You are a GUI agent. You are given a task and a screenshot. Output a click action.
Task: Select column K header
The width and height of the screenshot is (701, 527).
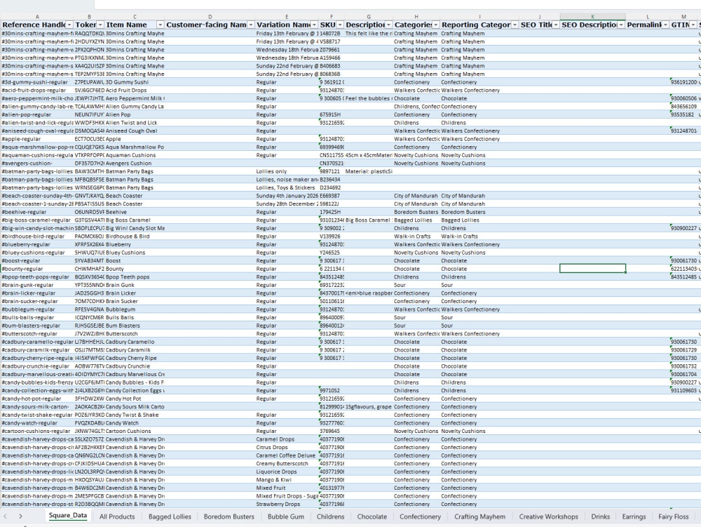(593, 17)
